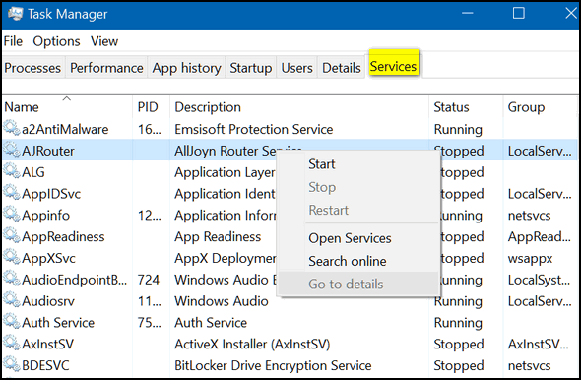Minimize the Task Manager window
Image resolution: width=581 pixels, height=380 pixels.
coord(468,14)
